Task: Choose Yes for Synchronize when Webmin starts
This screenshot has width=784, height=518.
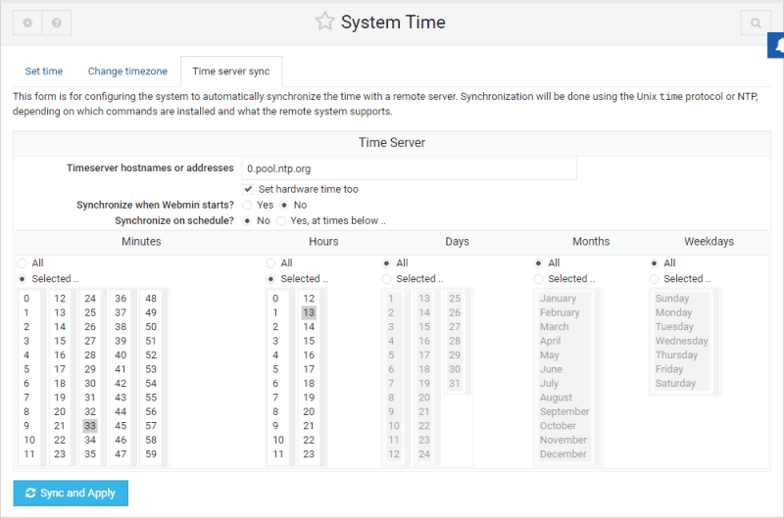Action: click(x=247, y=205)
